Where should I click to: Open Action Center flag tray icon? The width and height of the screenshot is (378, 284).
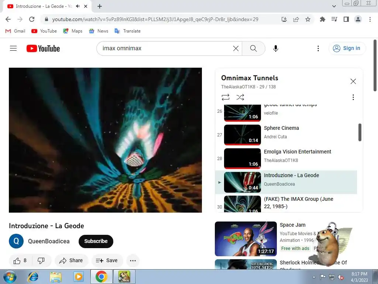(x=323, y=277)
